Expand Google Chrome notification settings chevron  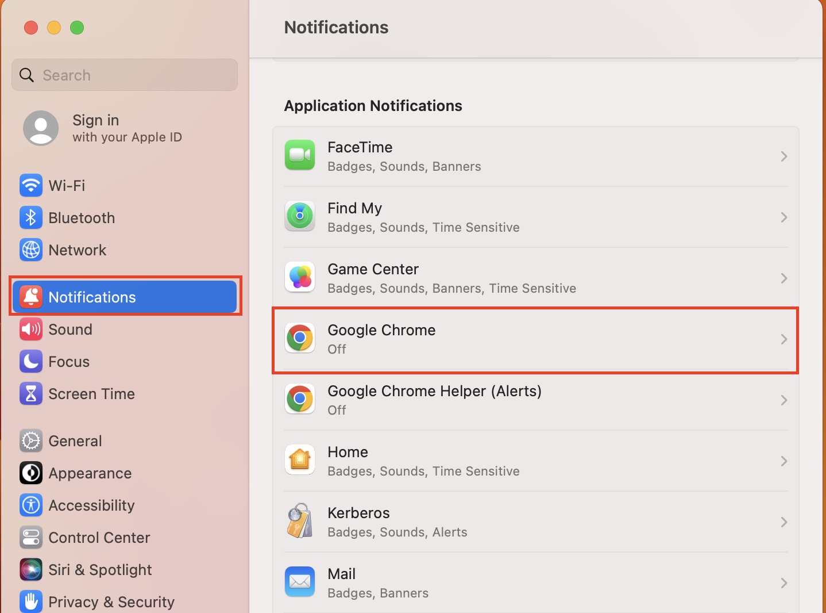pos(783,339)
